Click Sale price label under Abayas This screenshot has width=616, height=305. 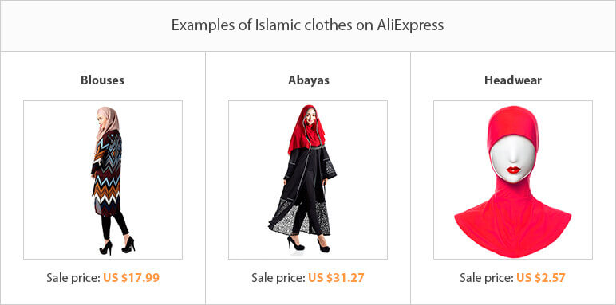(278, 278)
